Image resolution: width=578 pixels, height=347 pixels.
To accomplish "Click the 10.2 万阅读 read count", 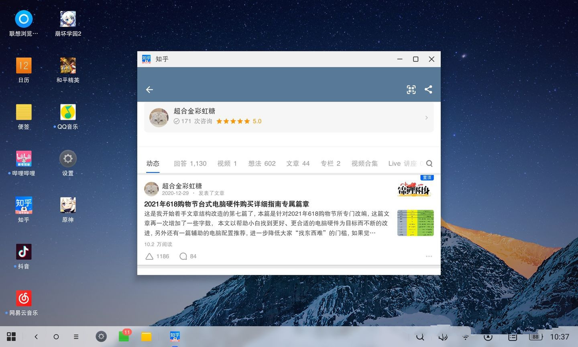I will pos(158,244).
